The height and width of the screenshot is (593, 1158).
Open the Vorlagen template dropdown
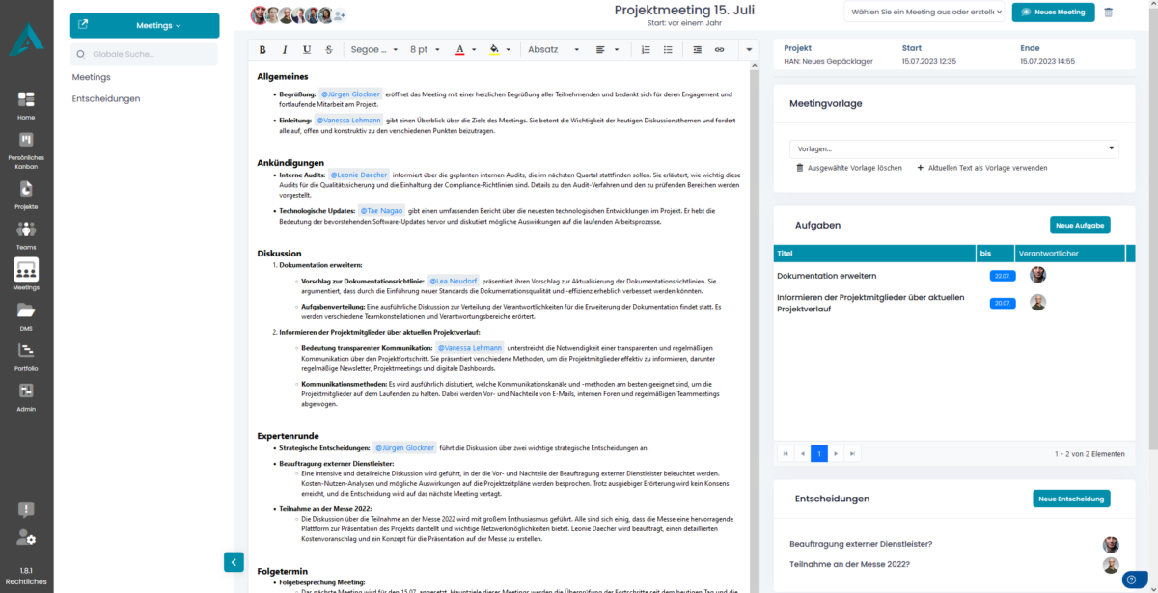pos(953,149)
